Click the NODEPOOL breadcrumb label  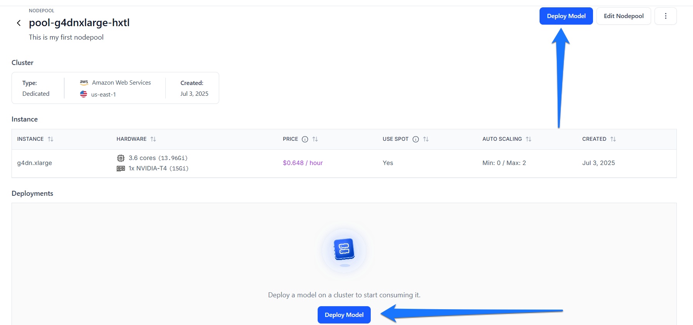tap(42, 11)
